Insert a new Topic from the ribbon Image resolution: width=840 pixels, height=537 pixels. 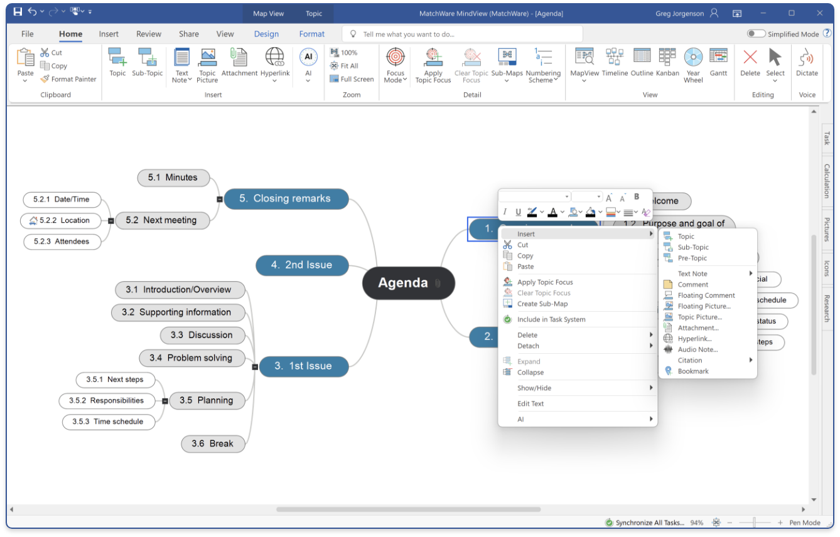click(x=117, y=62)
